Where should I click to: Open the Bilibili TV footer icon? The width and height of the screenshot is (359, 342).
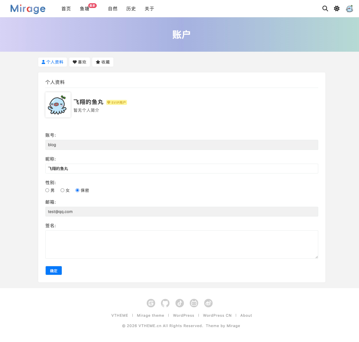(x=194, y=303)
